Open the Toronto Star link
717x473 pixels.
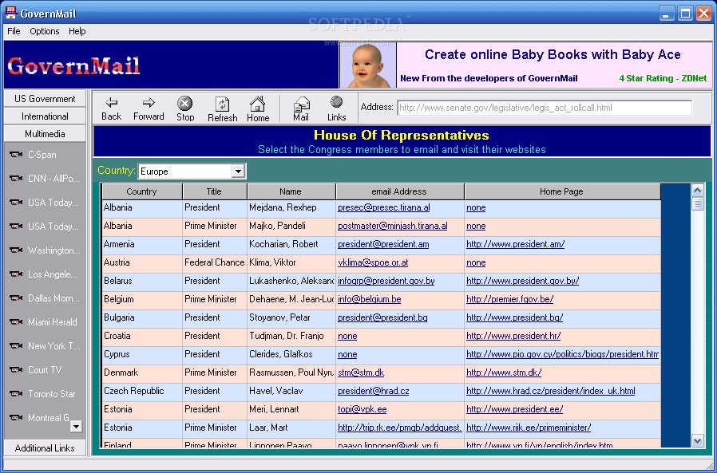[42, 393]
